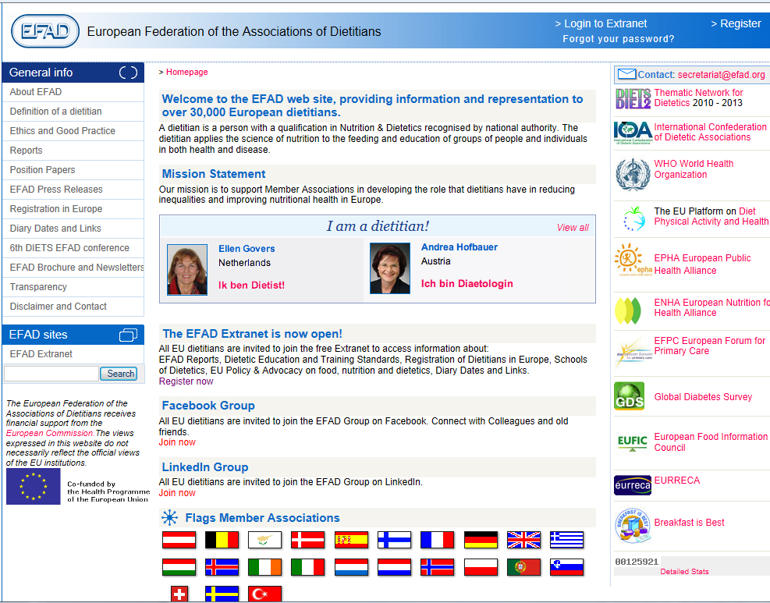Open the EPHA sun logo

pos(633,259)
